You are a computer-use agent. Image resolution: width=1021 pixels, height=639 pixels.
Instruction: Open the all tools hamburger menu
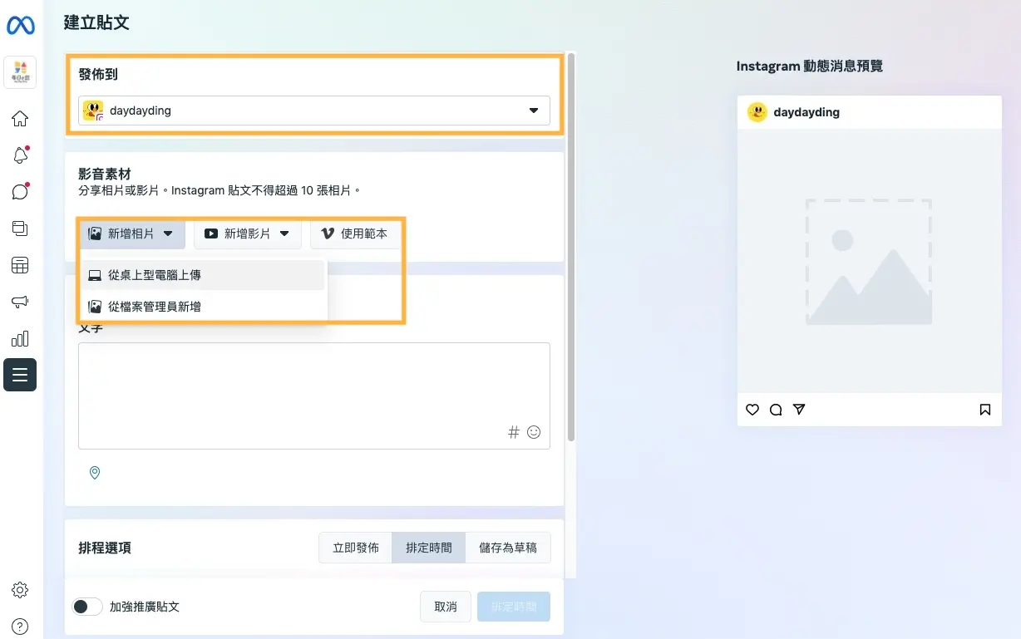tap(20, 375)
